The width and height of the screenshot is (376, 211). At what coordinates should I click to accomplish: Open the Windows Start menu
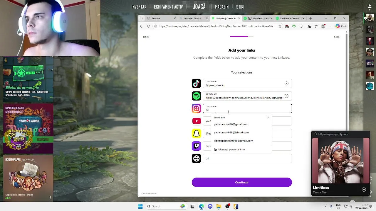coord(140,206)
